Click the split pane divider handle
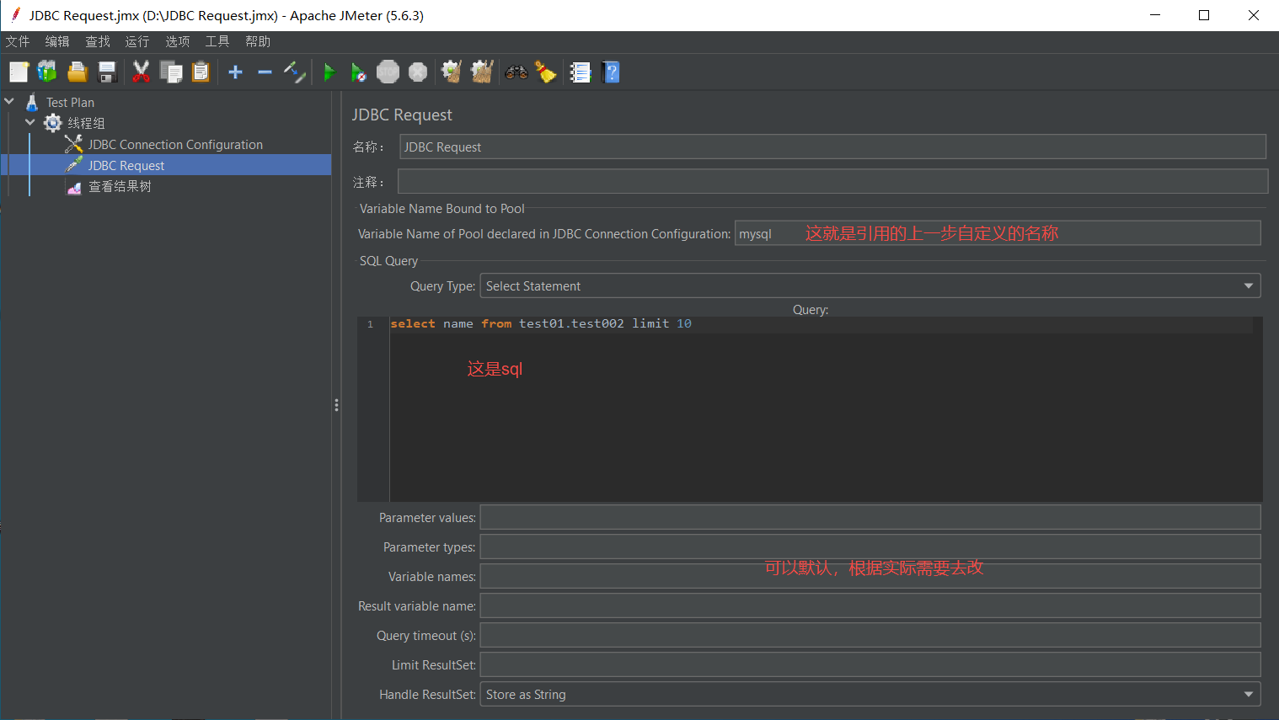Viewport: 1279px width, 720px height. [x=336, y=405]
